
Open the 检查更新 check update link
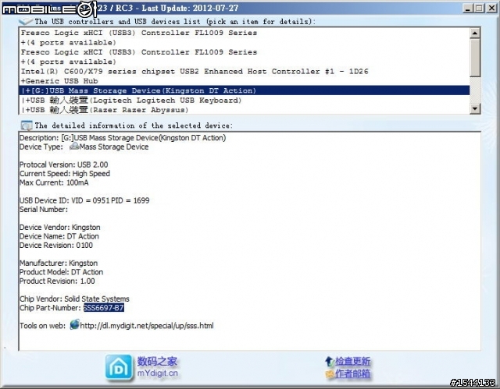tap(352, 362)
